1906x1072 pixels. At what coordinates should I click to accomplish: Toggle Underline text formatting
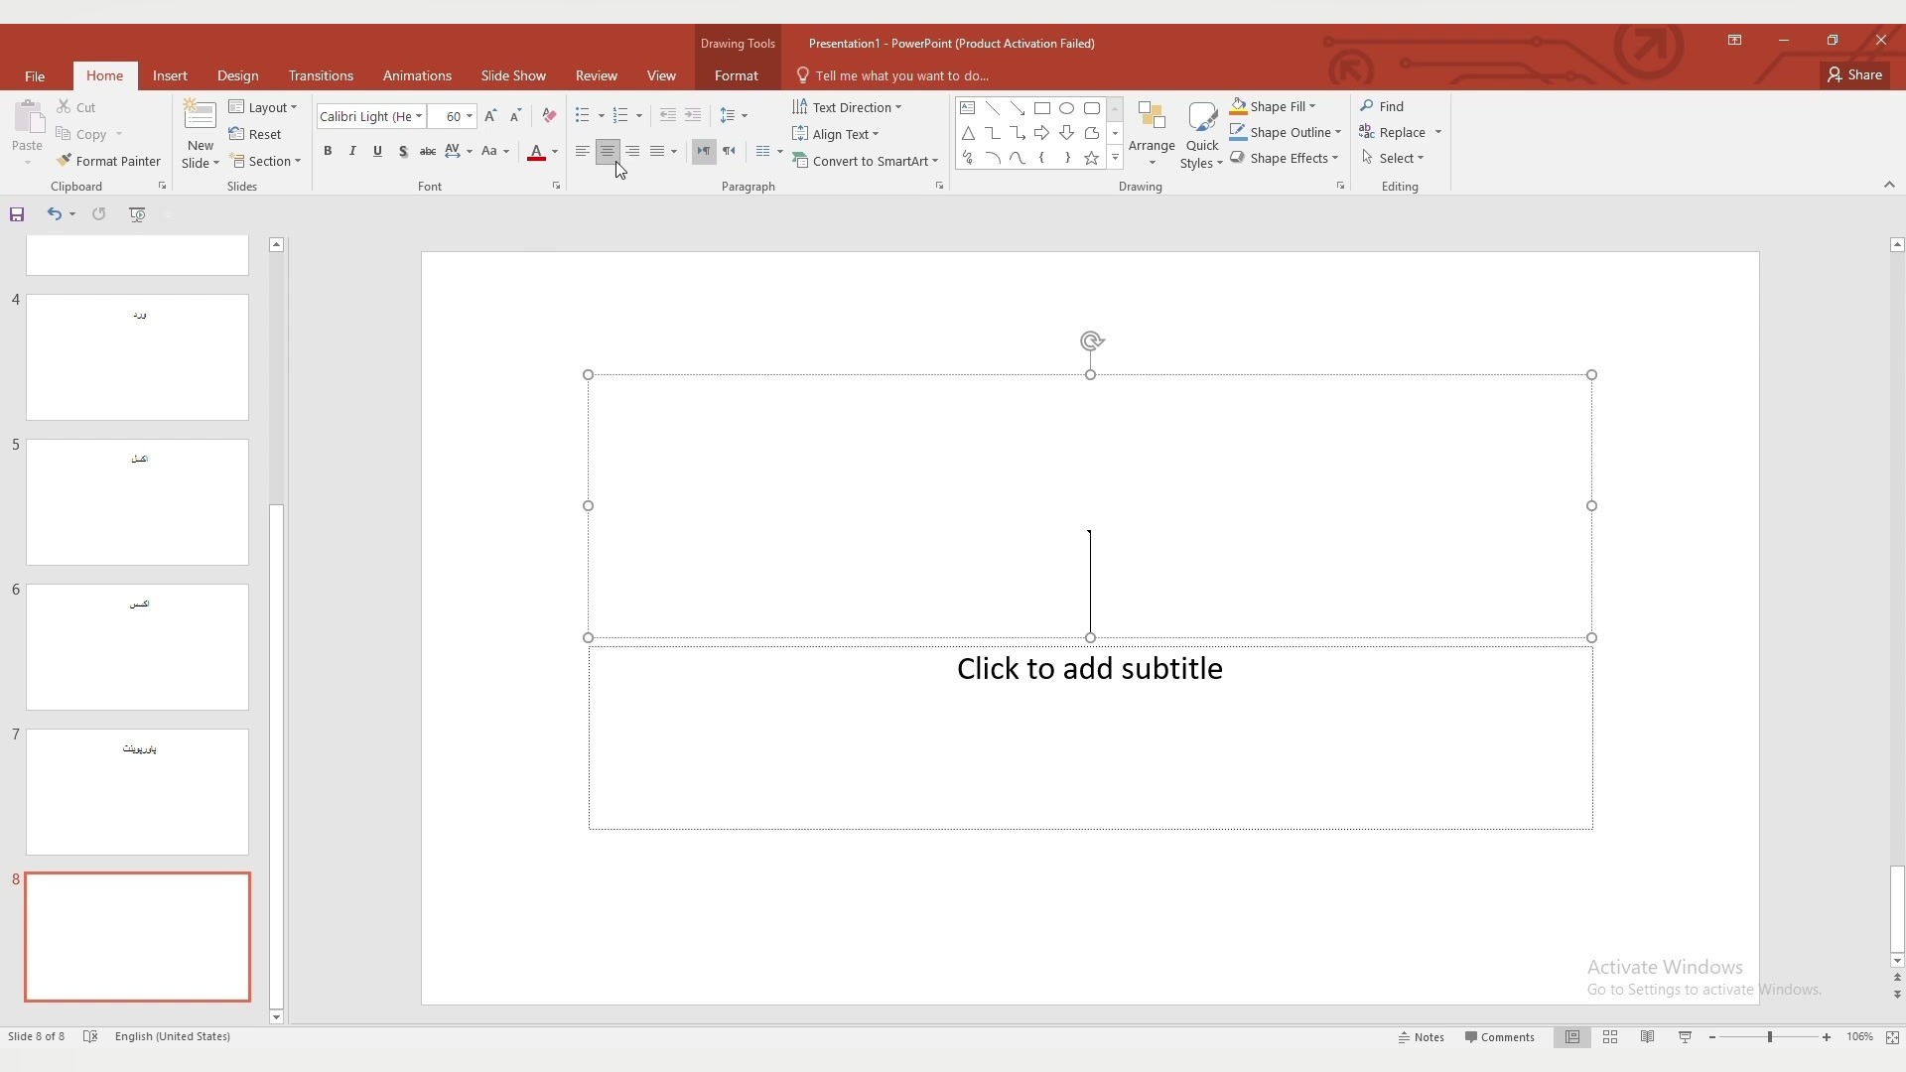tap(377, 151)
